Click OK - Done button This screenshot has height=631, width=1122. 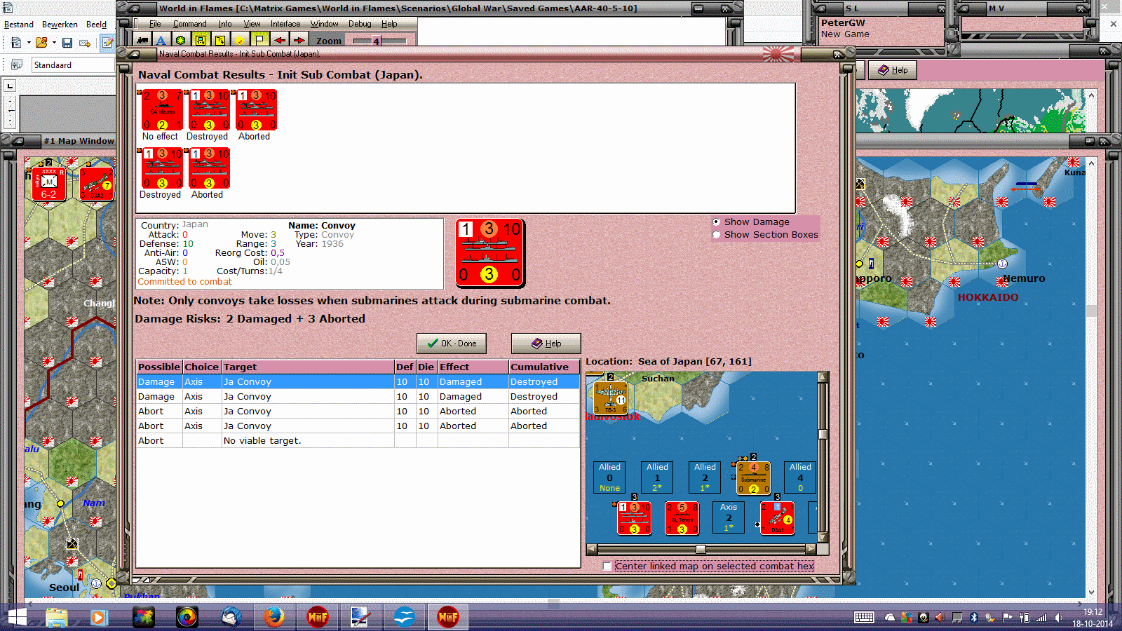coord(452,344)
